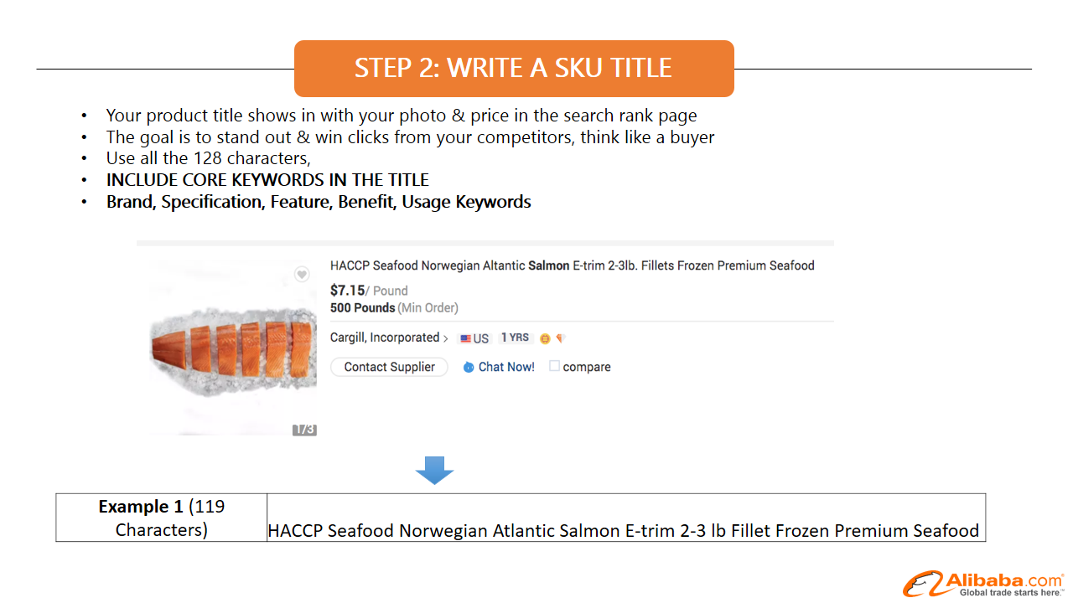Click the Alibaba.com logo
The width and height of the screenshot is (1073, 603).
[983, 584]
